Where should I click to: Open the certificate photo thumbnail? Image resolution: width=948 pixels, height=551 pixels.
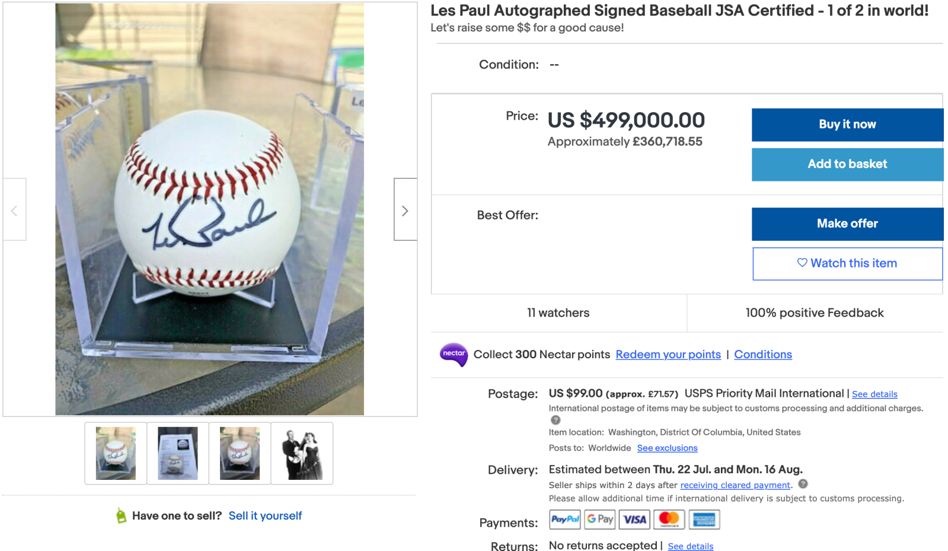click(178, 453)
